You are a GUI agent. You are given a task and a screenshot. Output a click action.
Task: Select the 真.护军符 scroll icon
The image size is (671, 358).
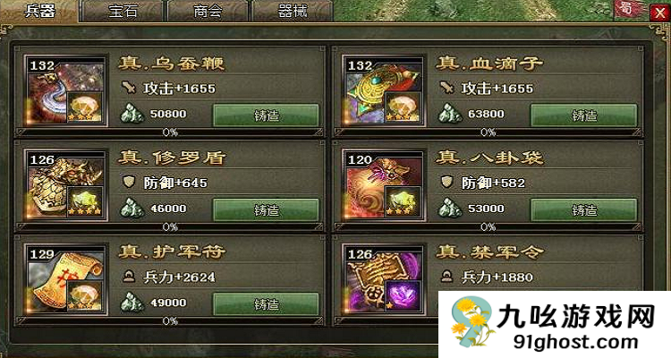[x=66, y=279]
